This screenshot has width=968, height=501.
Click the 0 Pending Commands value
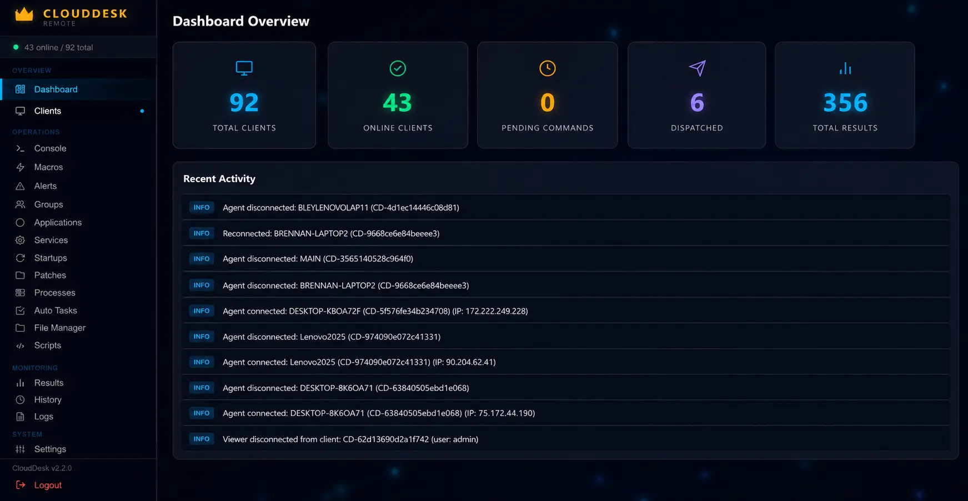pos(548,102)
